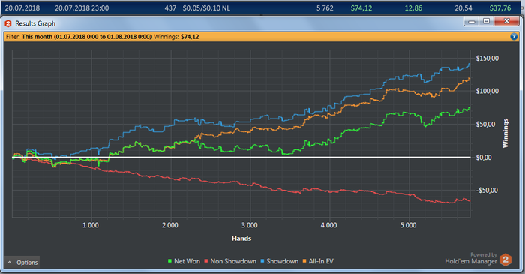Click the 20.07.2018 23:00 session cell
Screen dimensions: 525x274
point(82,8)
